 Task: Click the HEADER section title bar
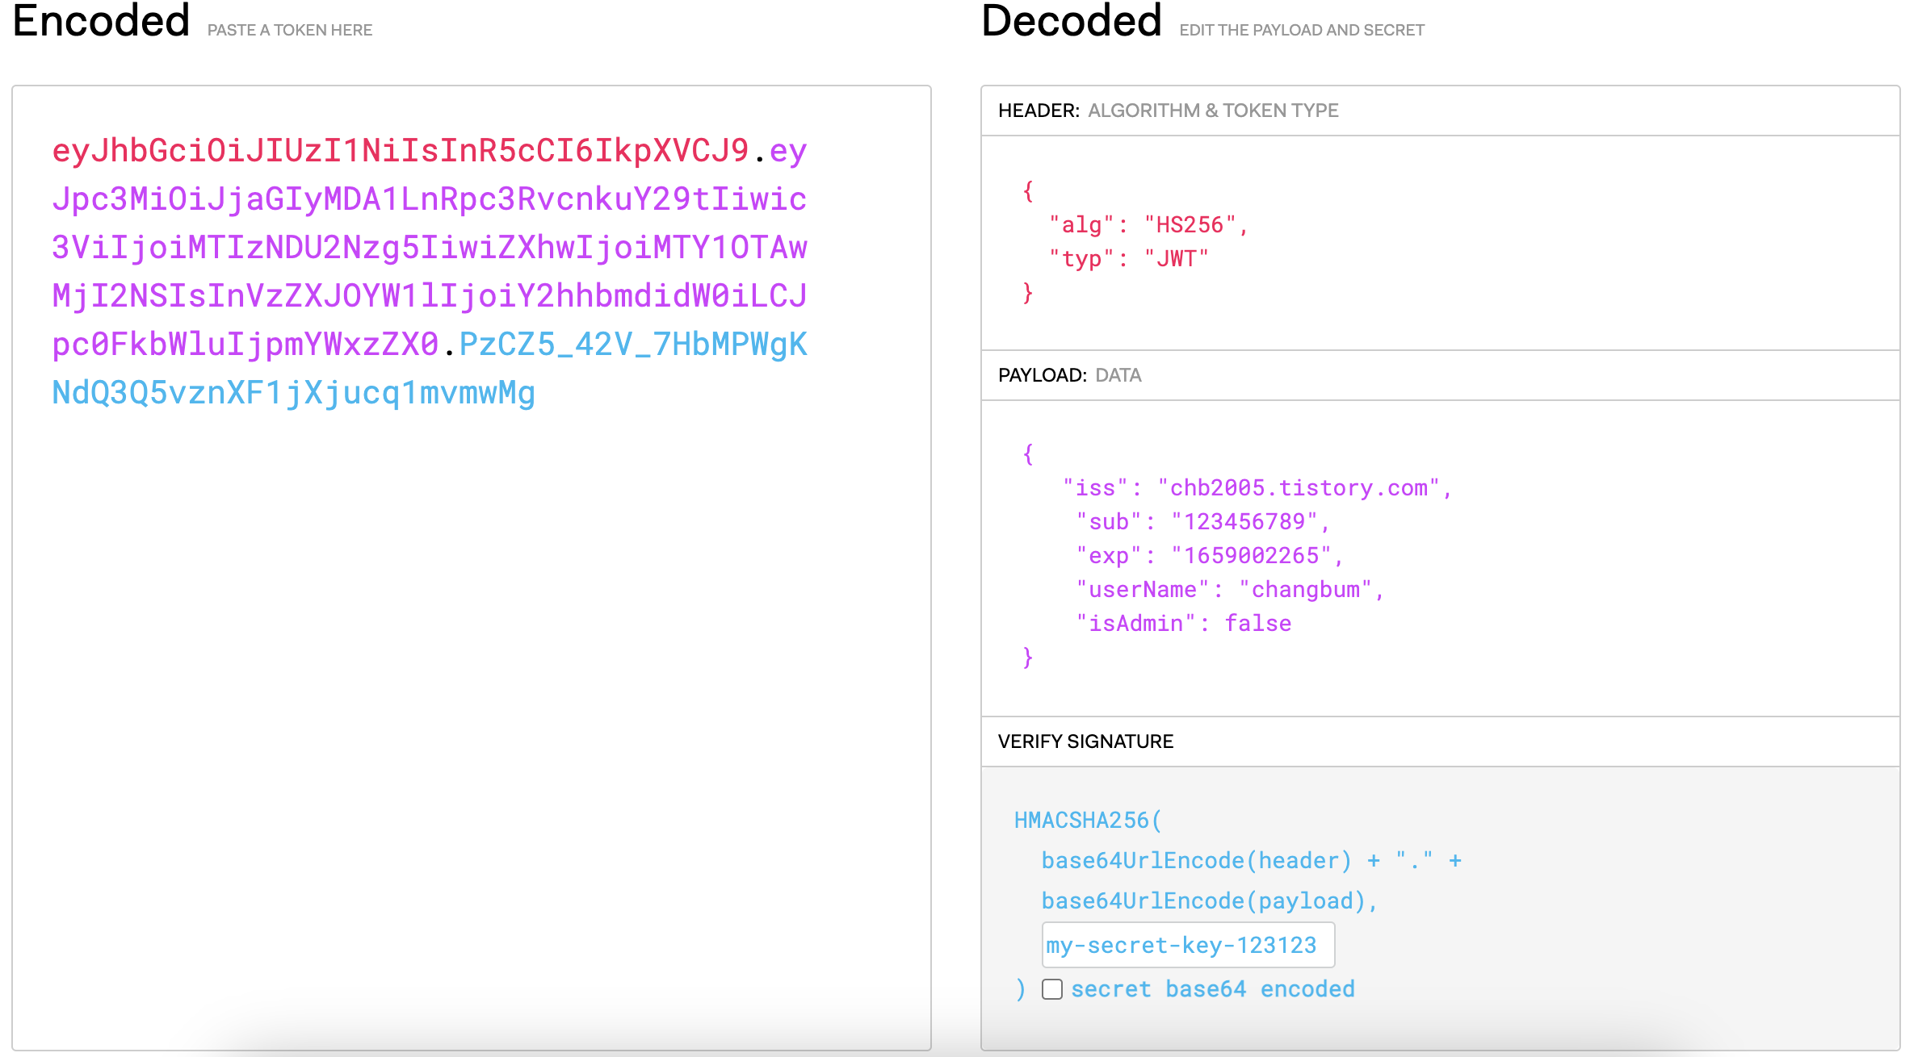[x=1168, y=111]
